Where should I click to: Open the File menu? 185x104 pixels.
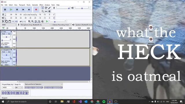point(2,5)
